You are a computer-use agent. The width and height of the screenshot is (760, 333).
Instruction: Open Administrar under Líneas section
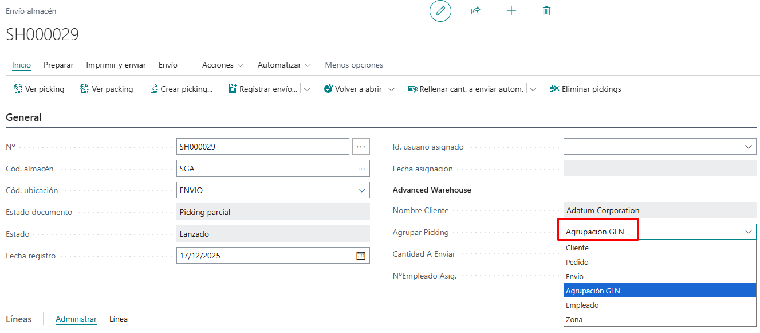[76, 319]
